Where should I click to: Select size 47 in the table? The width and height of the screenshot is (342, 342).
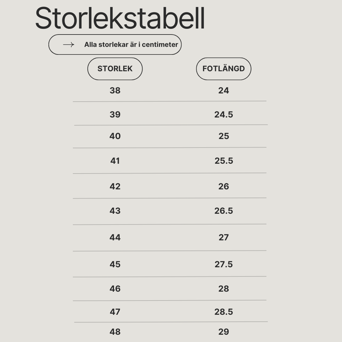click(115, 312)
